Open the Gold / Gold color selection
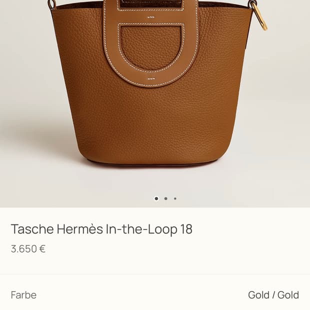 click(273, 295)
